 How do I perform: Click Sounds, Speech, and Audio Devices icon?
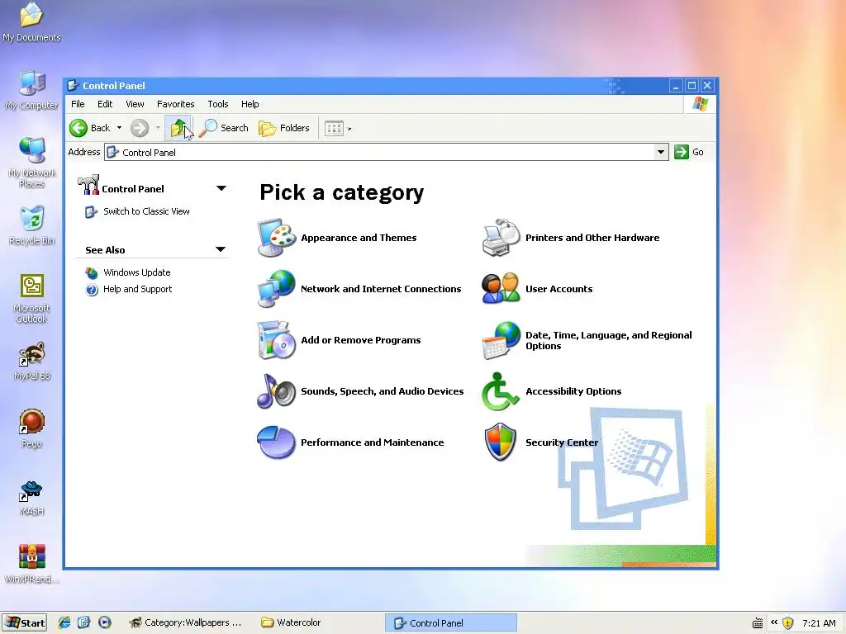tap(276, 390)
